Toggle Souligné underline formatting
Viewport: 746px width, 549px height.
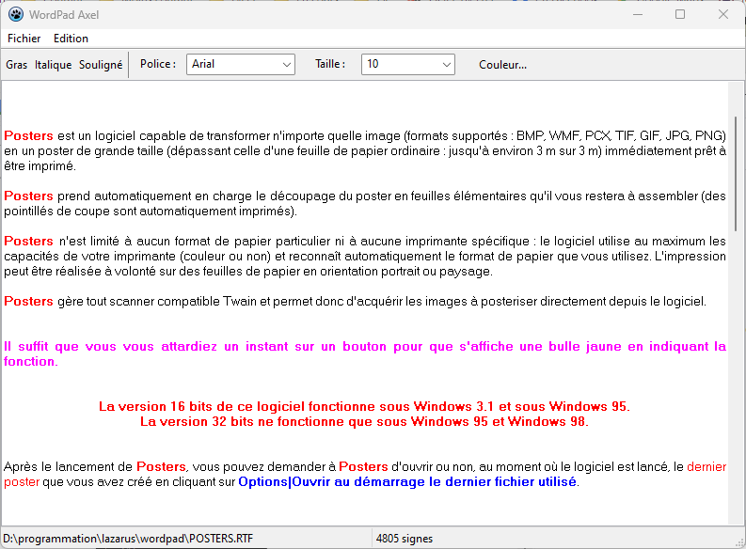pos(101,65)
